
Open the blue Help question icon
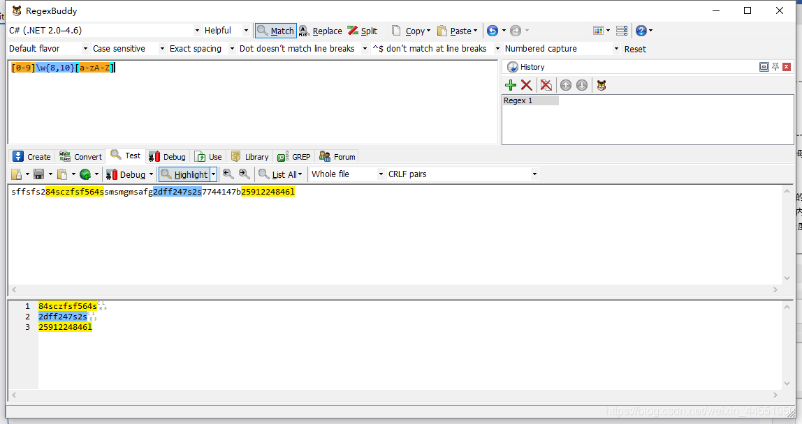[641, 31]
